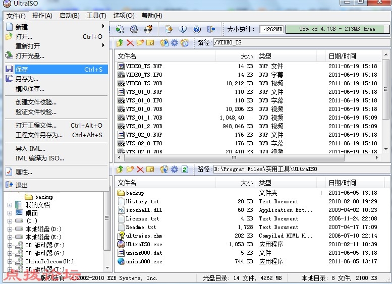Image resolution: width=392 pixels, height=284 pixels.
Task: Click the new folder icon in the image toolbar
Action: (x=140, y=43)
